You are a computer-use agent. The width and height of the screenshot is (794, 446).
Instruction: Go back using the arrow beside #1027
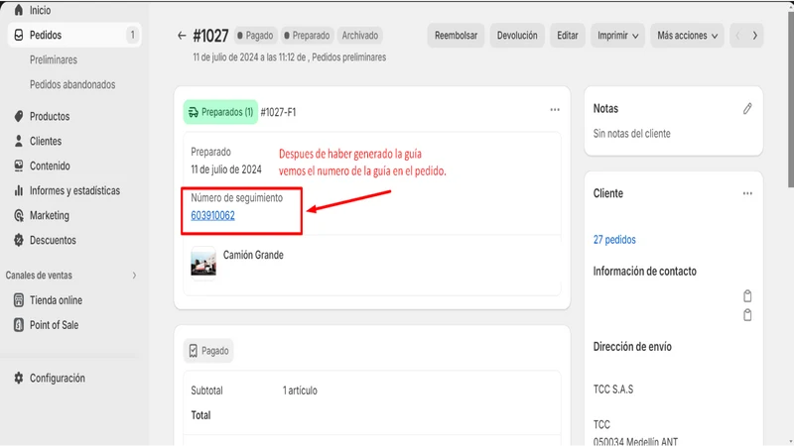click(182, 36)
